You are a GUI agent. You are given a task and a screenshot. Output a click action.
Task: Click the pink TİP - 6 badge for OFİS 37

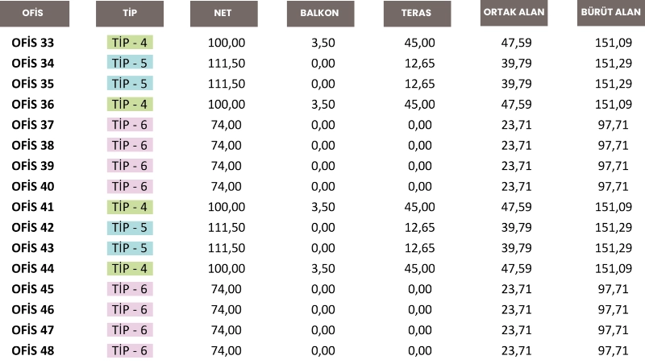(130, 124)
